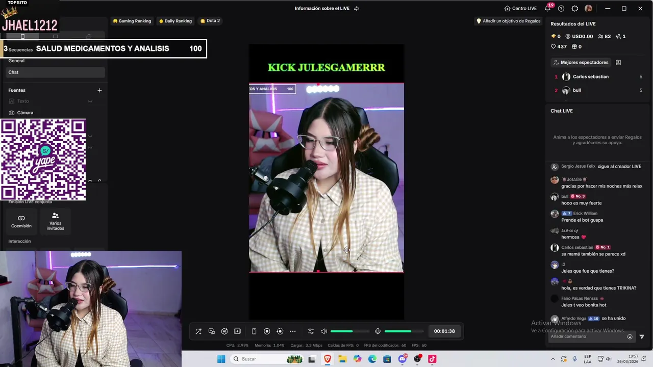Click the replay capture circular icon
653x367 pixels.
click(x=280, y=331)
